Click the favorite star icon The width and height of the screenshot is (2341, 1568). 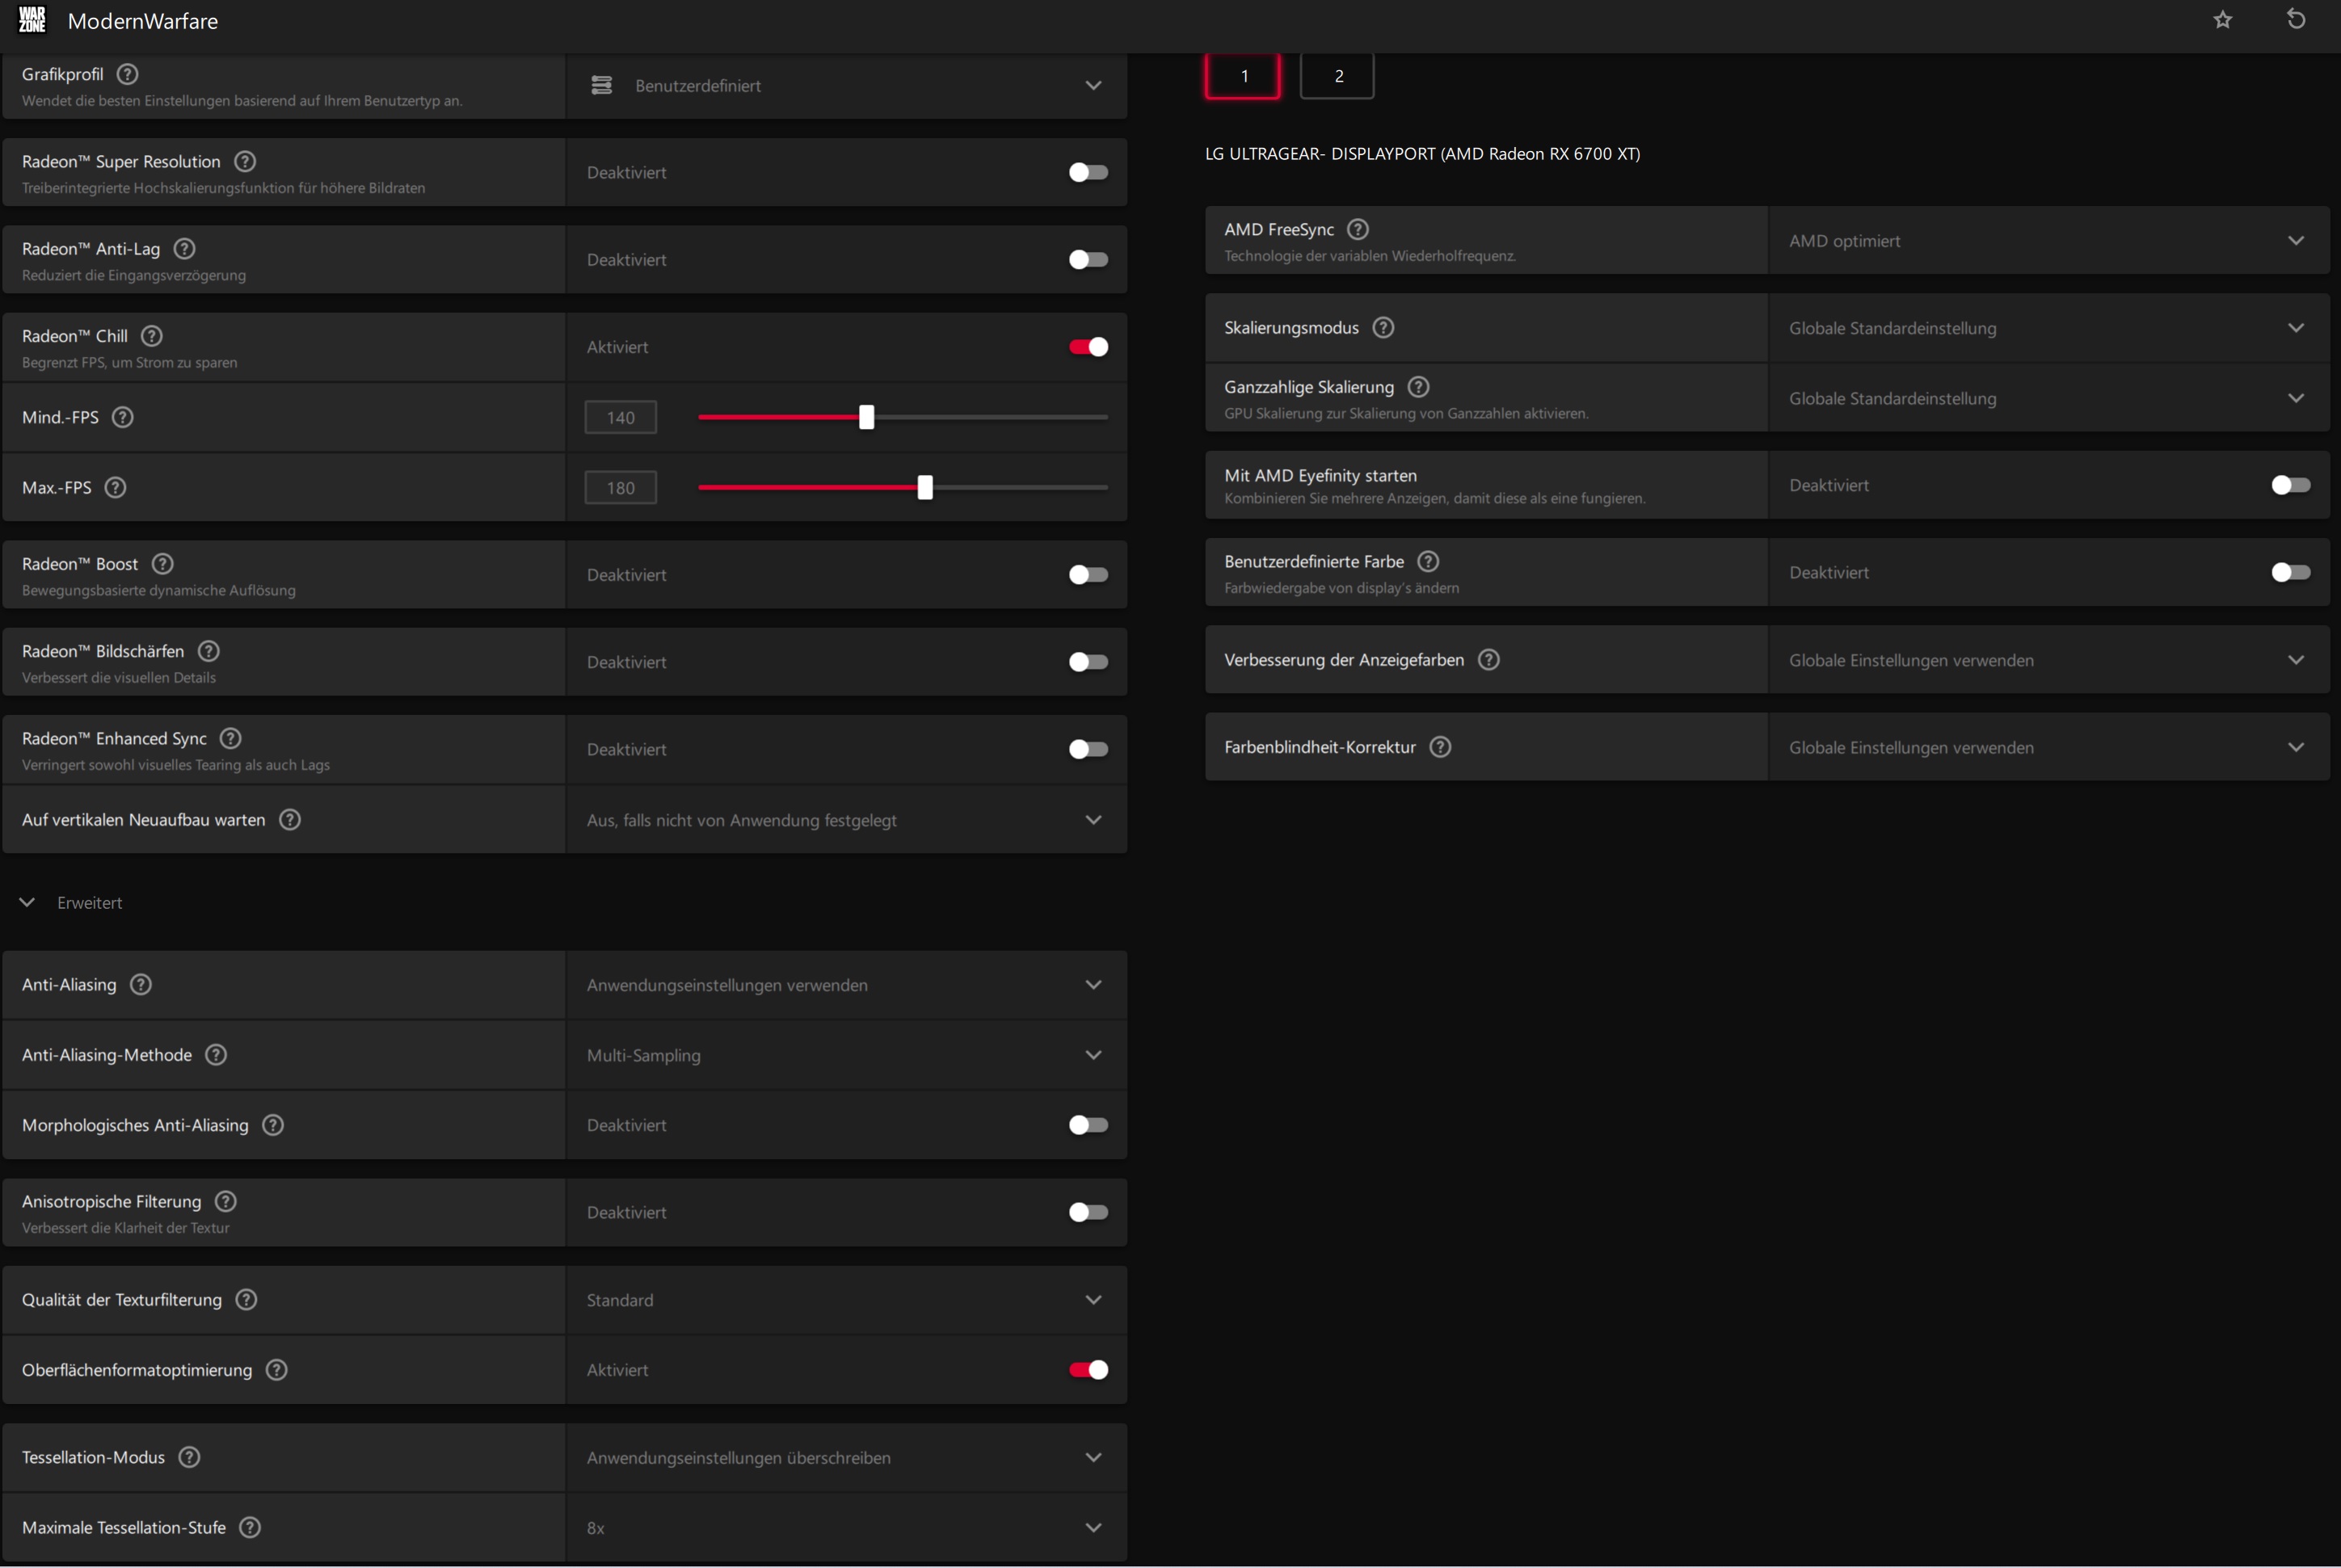tap(2222, 20)
